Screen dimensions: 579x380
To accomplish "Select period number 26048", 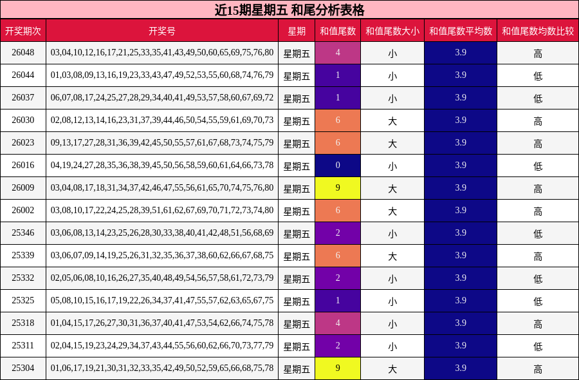I will [24, 53].
